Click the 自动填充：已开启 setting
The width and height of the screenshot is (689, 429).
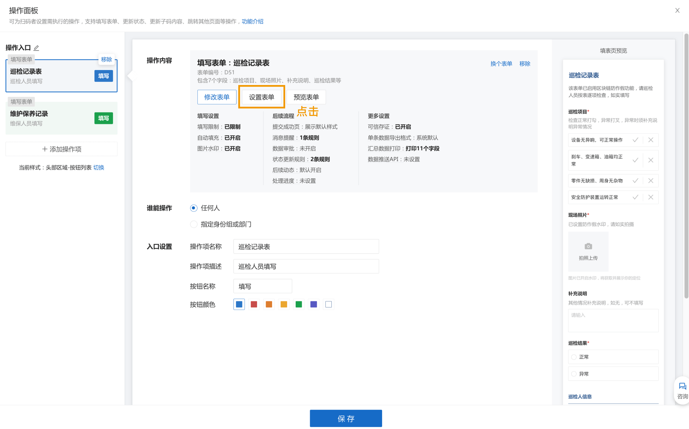click(x=219, y=138)
